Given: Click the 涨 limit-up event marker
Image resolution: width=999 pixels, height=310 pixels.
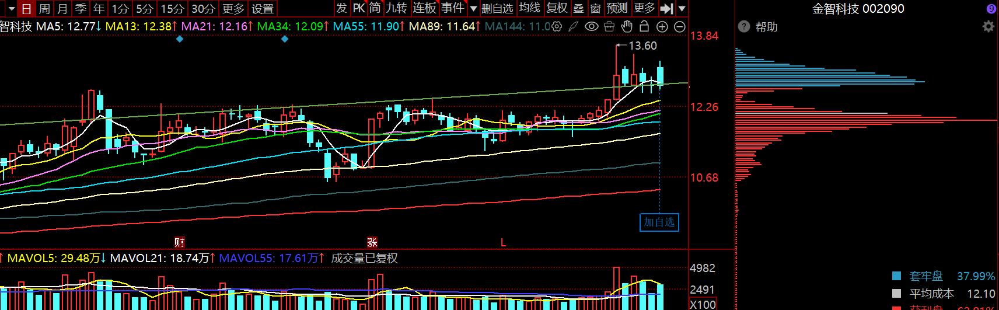Looking at the screenshot, I should point(372,242).
